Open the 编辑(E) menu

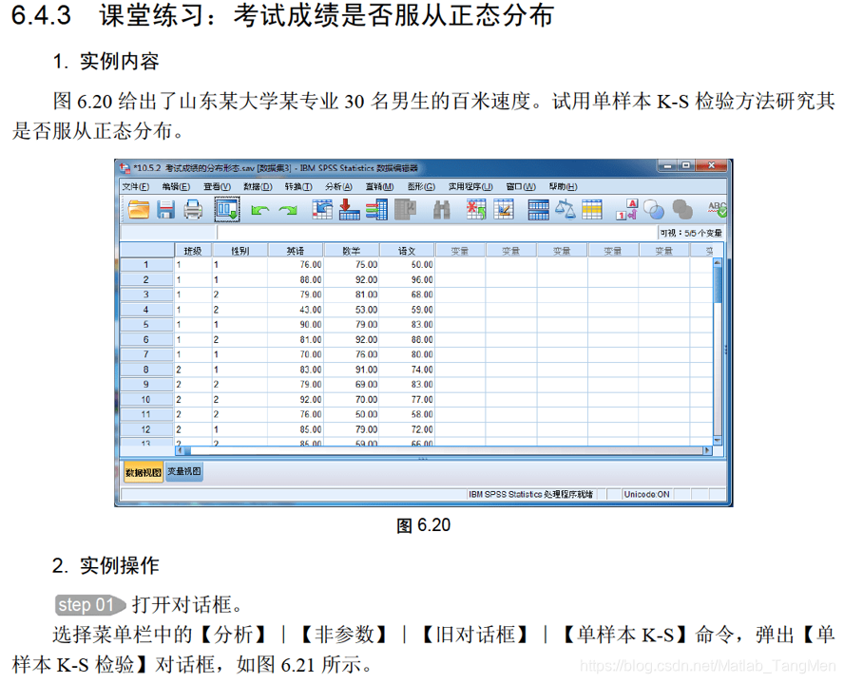pos(176,186)
